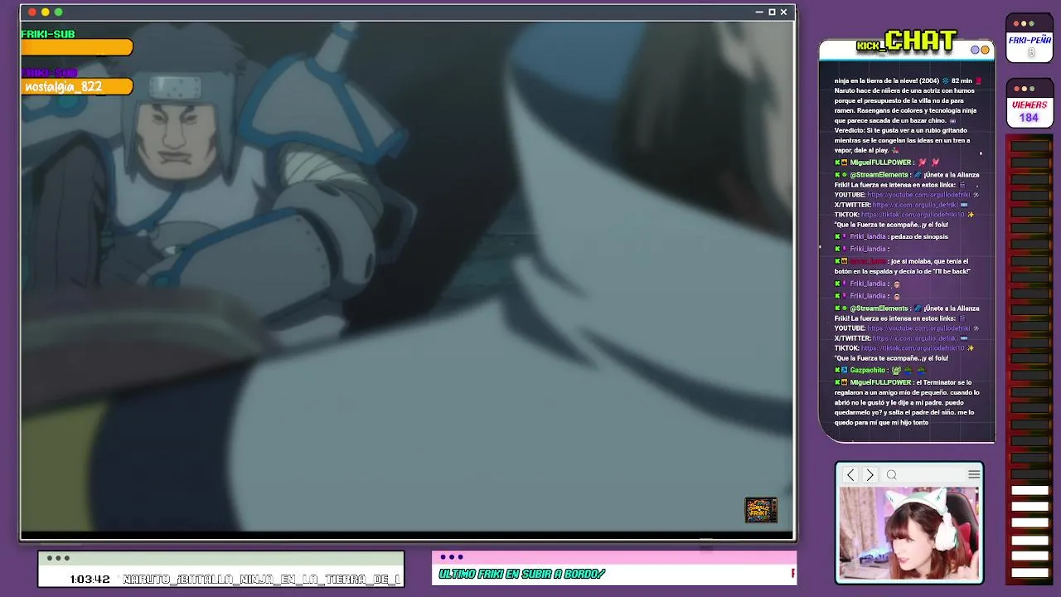Click the blue dot in the chat header
Image resolution: width=1061 pixels, height=597 pixels.
point(976,50)
